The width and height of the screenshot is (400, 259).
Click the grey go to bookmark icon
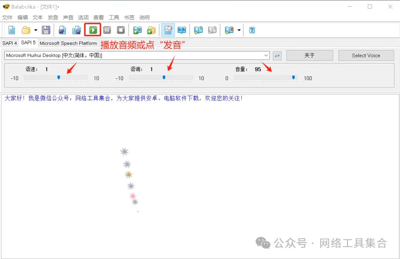click(x=212, y=30)
